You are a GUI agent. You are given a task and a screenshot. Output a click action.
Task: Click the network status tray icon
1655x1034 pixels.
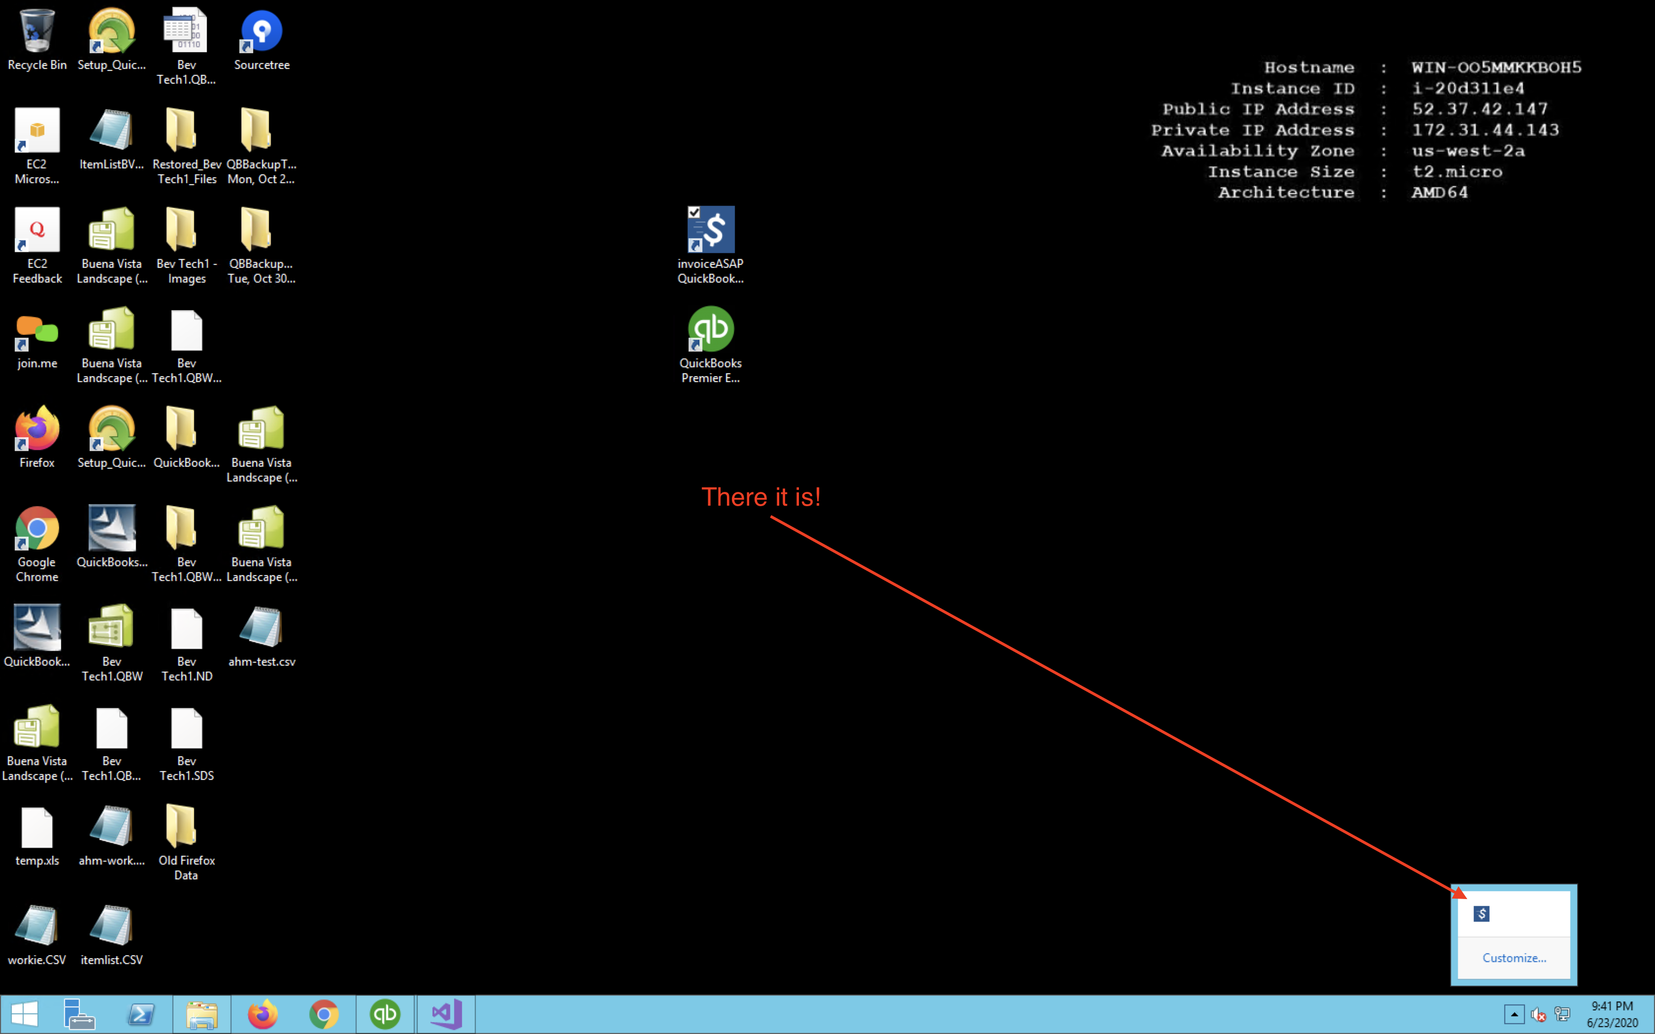pyautogui.click(x=1562, y=1014)
